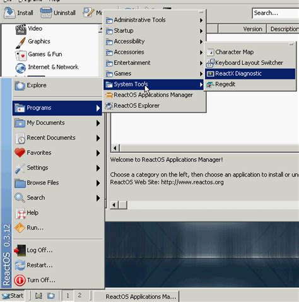Switch to virtual desktop 2
This screenshot has width=299, height=302.
(79, 296)
